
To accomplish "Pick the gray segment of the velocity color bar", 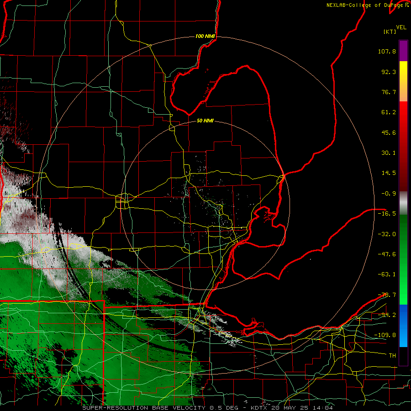I will tap(403, 203).
